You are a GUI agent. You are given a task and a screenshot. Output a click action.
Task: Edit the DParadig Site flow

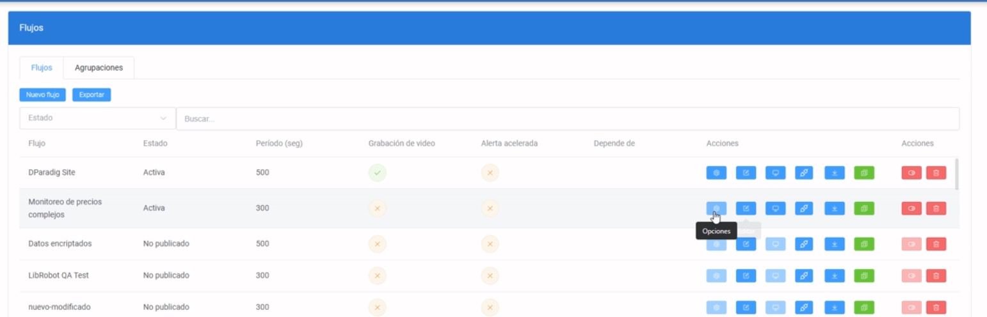tap(746, 173)
